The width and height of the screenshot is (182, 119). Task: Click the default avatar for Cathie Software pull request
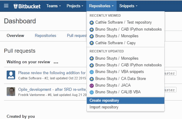pyautogui.click(x=11, y=75)
